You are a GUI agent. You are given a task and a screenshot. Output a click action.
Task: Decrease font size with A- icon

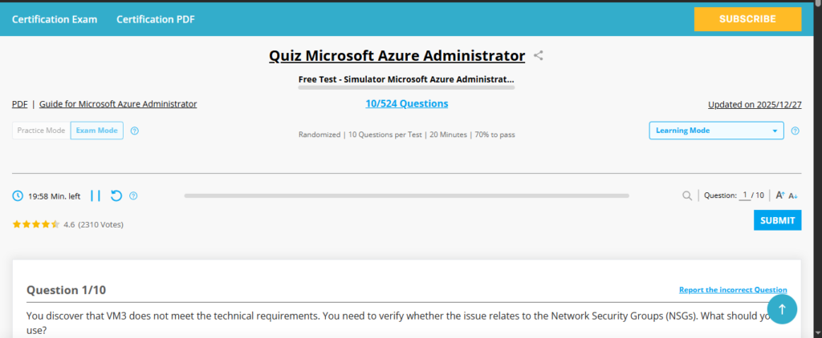[x=793, y=195]
